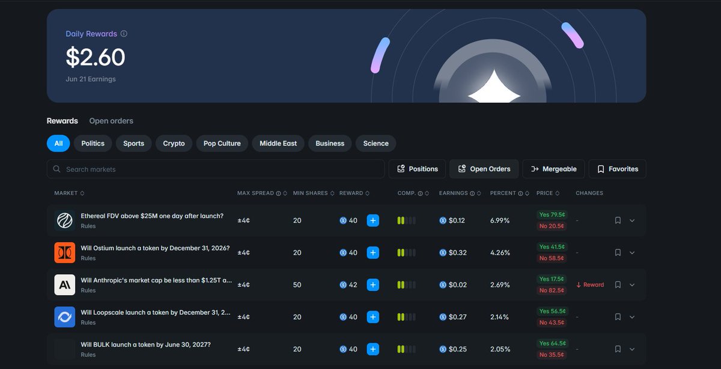Filter markets by Pop Culture

(222, 144)
